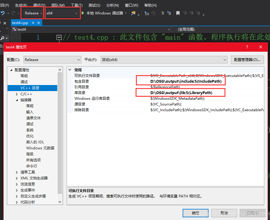Expand the C/C++ tree node
This screenshot has width=270, height=220.
17,94
